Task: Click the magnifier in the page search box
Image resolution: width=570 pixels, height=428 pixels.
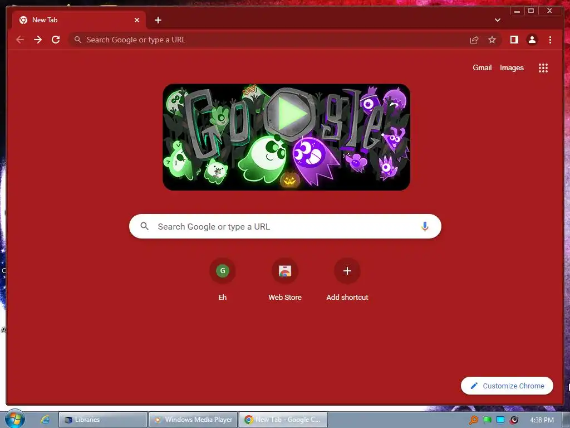Action: tap(144, 226)
